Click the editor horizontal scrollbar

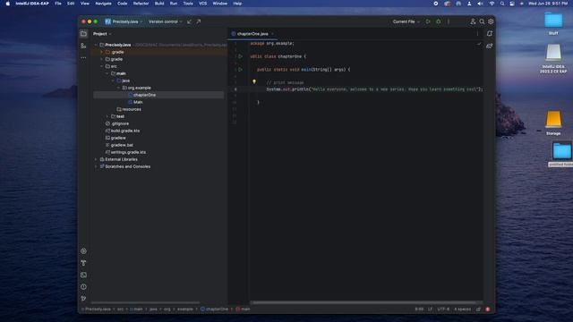pyautogui.click(x=365, y=302)
